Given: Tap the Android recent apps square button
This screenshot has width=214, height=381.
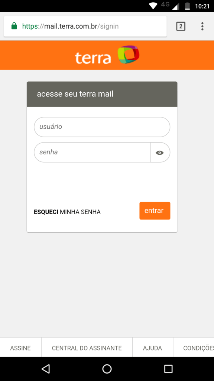Looking at the screenshot, I should [x=168, y=369].
